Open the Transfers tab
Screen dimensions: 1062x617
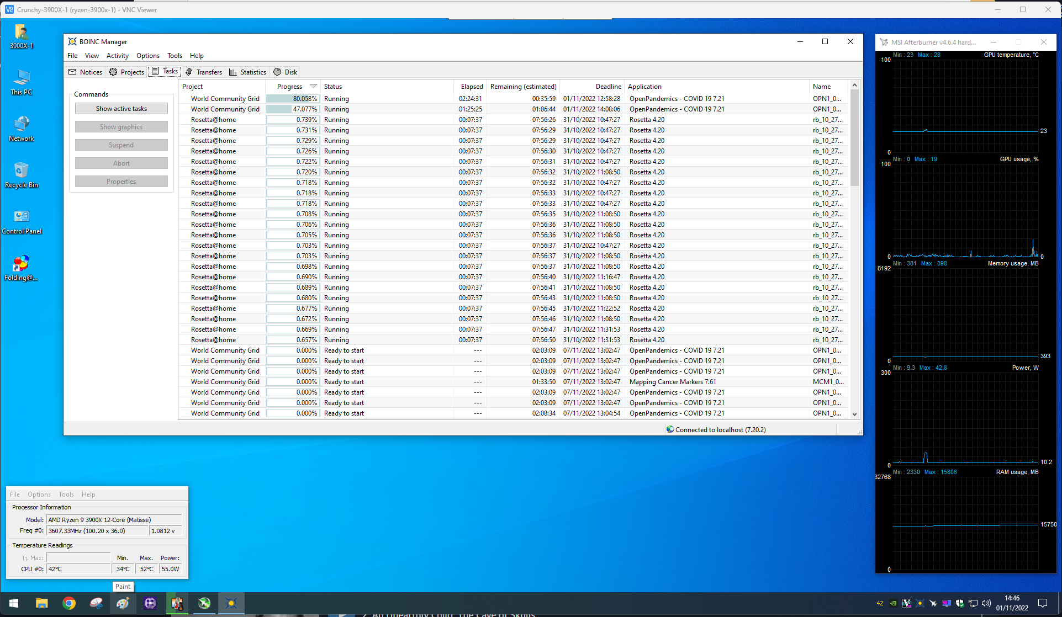pos(204,72)
